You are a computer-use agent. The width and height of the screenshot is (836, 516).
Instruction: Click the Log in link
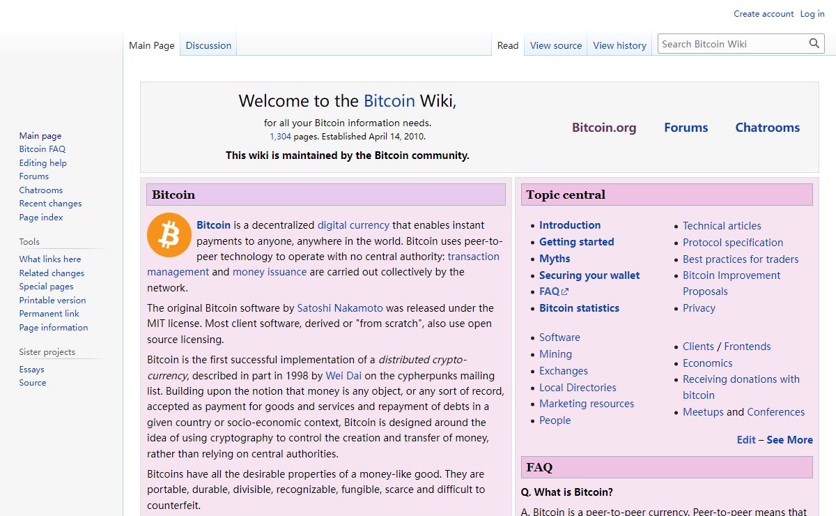[x=812, y=14]
